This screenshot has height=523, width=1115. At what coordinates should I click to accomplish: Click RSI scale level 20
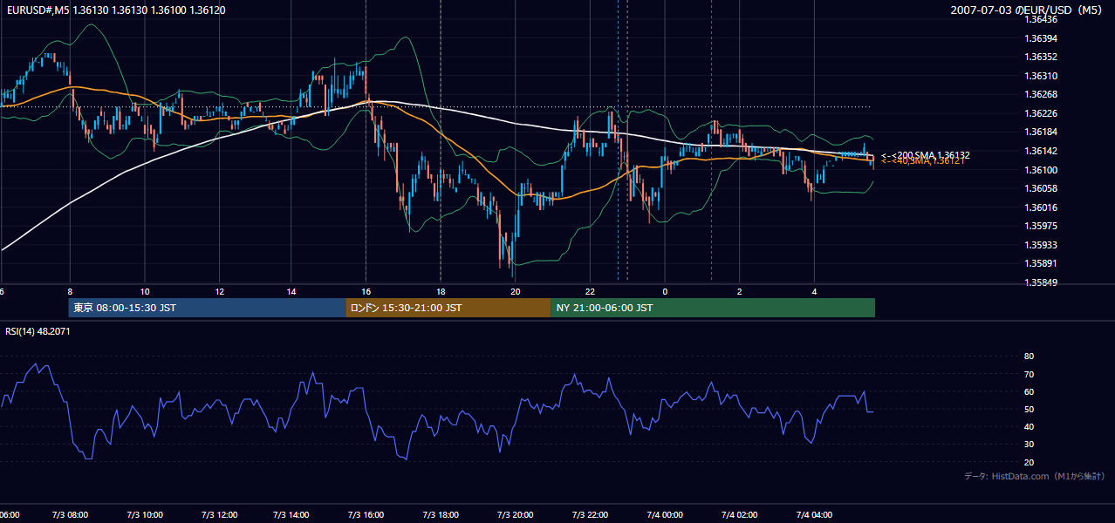coord(1029,462)
